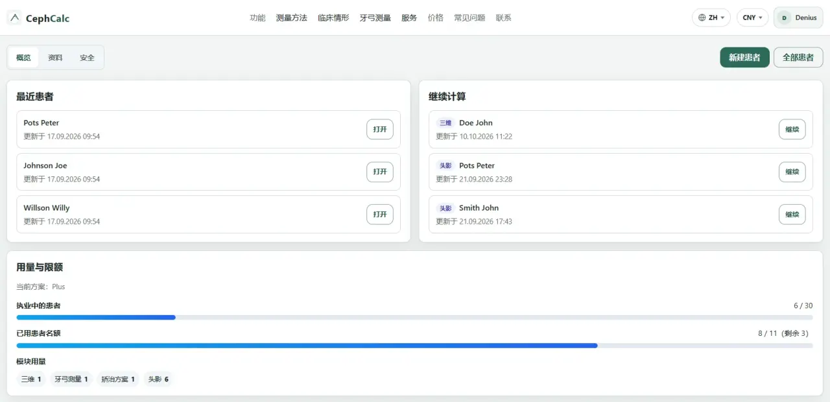Switch to the 安全 tab
Viewport: 830px width, 402px height.
[87, 58]
